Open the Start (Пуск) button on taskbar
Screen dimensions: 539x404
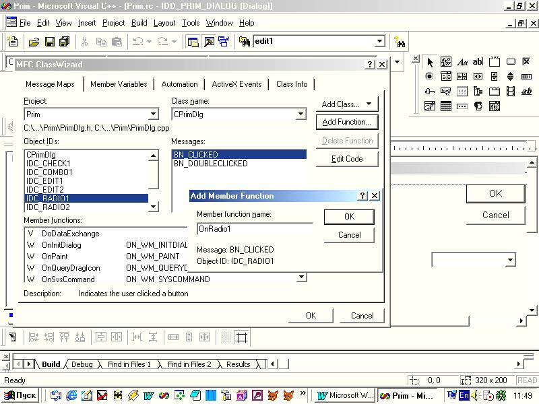(x=20, y=395)
